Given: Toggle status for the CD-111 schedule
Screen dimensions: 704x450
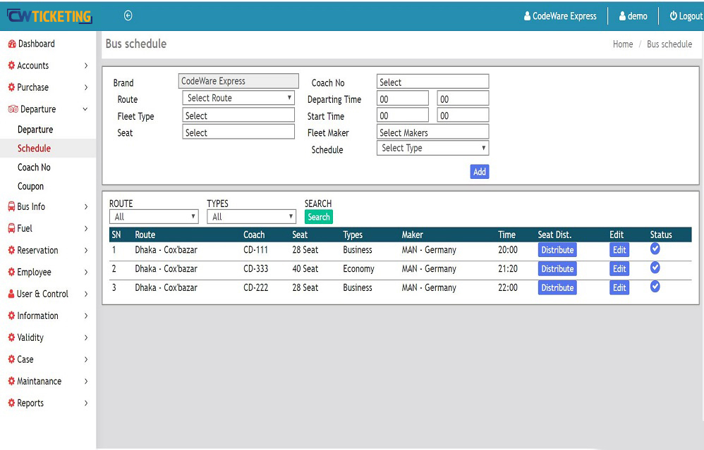Looking at the screenshot, I should (655, 248).
